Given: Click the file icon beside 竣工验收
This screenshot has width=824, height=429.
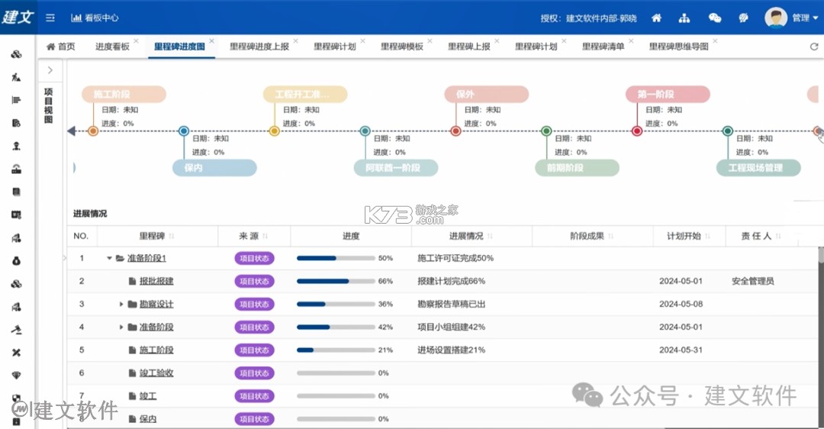Looking at the screenshot, I should 133,373.
